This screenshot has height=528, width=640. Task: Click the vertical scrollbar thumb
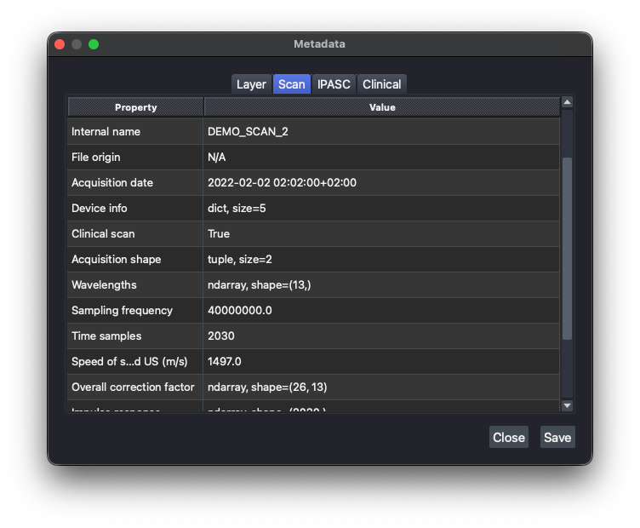tap(567, 249)
